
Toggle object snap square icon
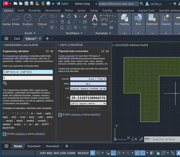coord(143,153)
